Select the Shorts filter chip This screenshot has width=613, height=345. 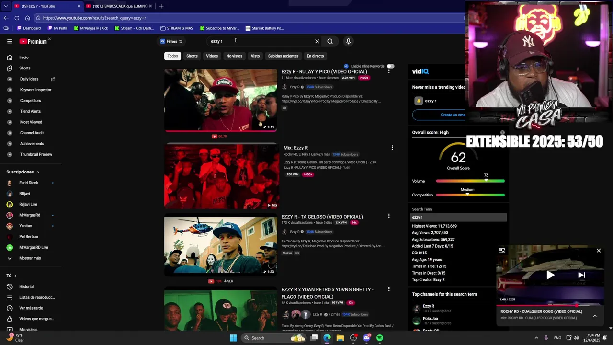(192, 56)
